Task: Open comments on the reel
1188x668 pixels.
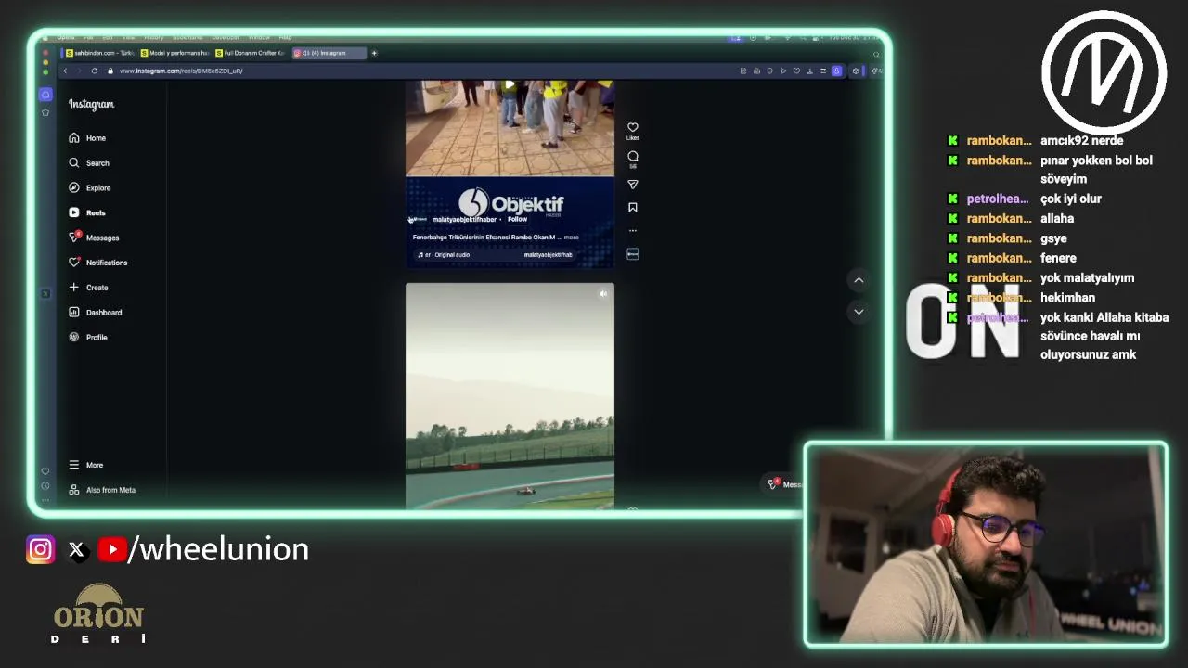Action: click(x=633, y=156)
